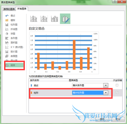Choose the Pie chart (饼图) icon
This screenshot has height=124, width=127.
tap(7, 34)
